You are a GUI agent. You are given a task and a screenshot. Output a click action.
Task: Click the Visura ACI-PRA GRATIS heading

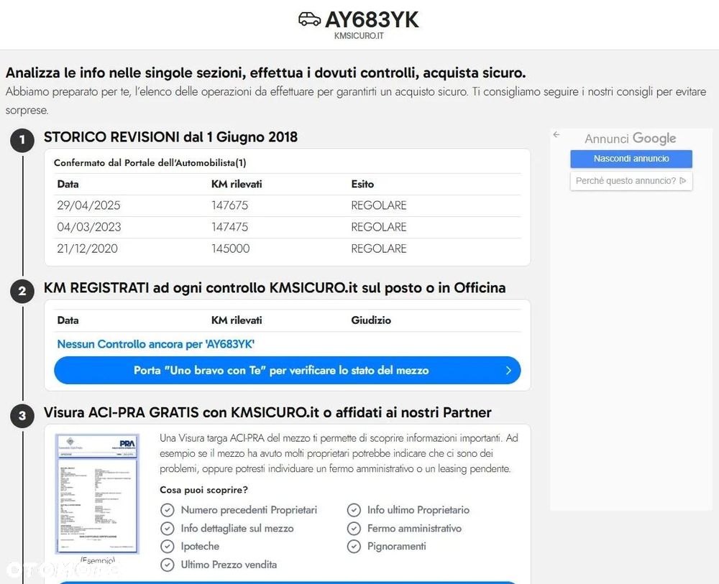[x=267, y=412]
